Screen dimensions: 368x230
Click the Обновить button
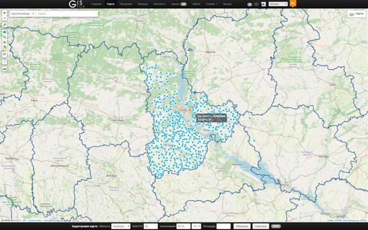point(242,226)
